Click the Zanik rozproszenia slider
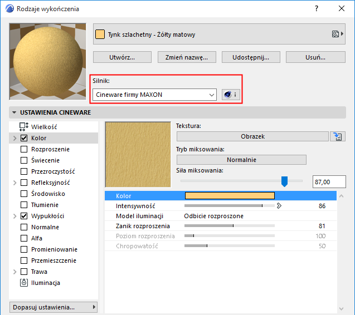 [x=230, y=226]
